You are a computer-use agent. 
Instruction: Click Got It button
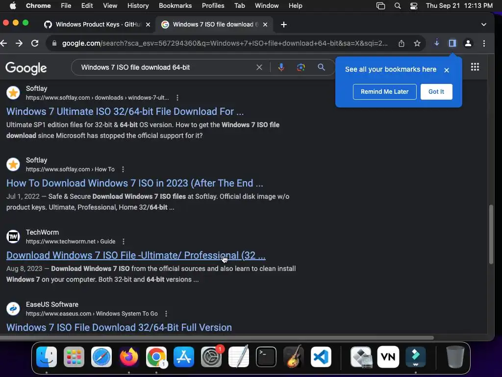click(436, 92)
